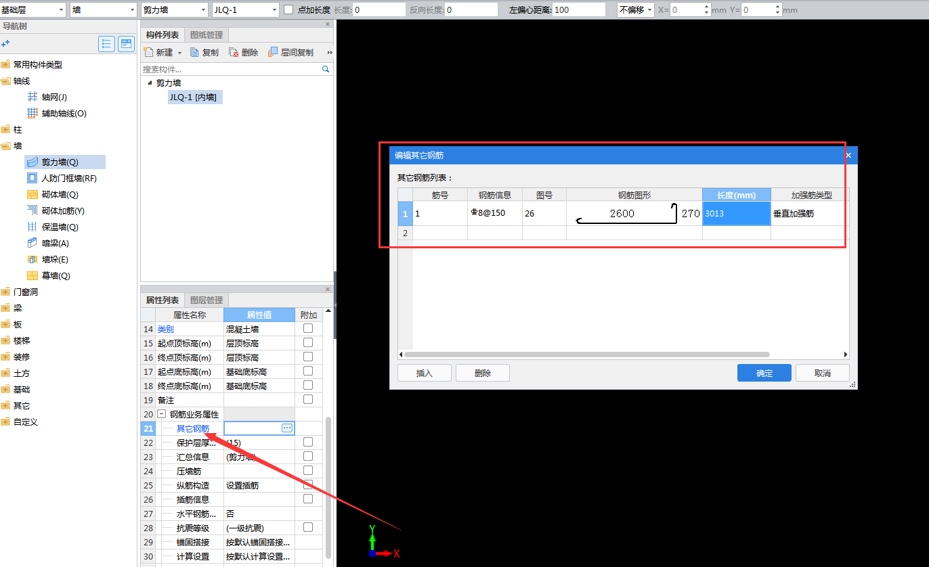Screen dimensions: 929x567
Task: Expand 梁 folder in navigation tree
Action: pyautogui.click(x=6, y=309)
